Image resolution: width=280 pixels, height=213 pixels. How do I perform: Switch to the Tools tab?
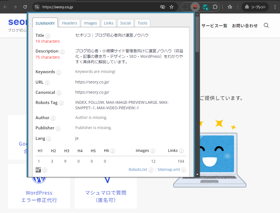143,23
